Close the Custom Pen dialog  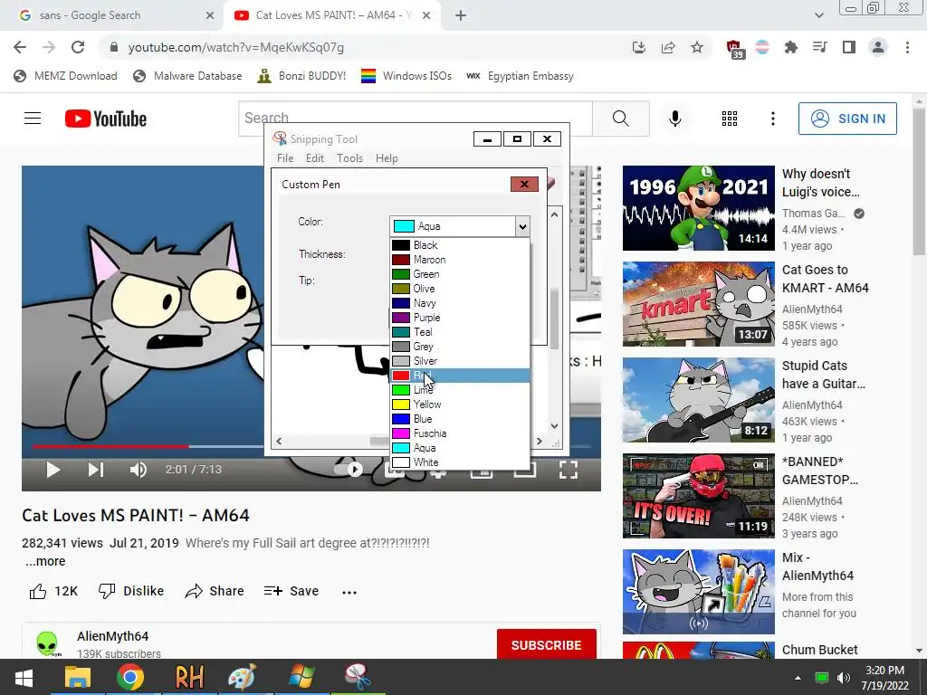[524, 184]
